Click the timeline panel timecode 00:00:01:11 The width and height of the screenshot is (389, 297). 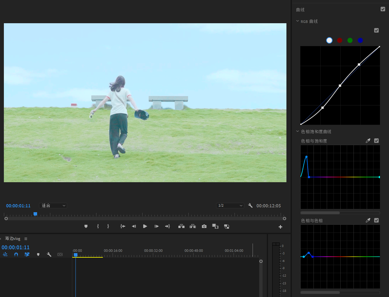click(15, 247)
